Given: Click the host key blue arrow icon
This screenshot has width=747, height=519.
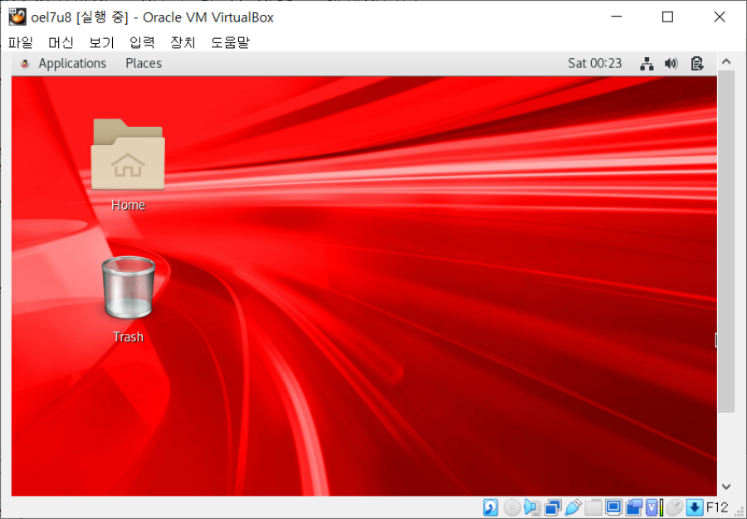Looking at the screenshot, I should coord(695,507).
